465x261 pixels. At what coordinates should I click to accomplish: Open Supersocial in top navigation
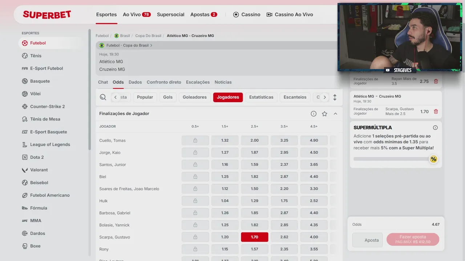click(171, 14)
